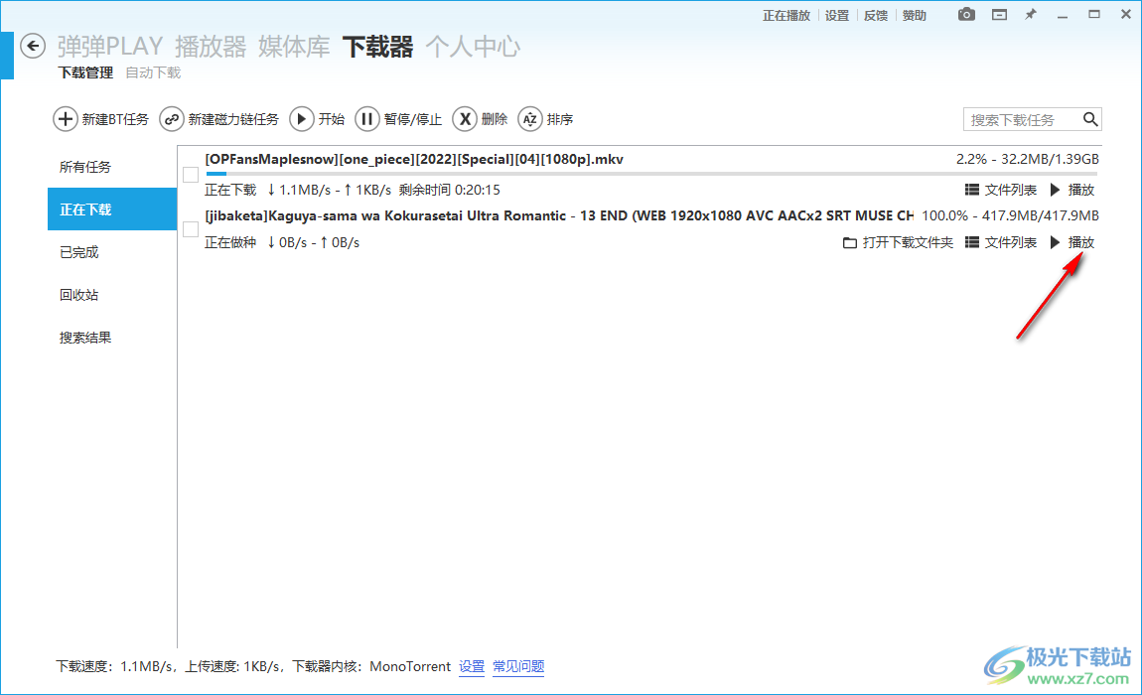Select 正在下载 in the sidebar

pos(112,209)
